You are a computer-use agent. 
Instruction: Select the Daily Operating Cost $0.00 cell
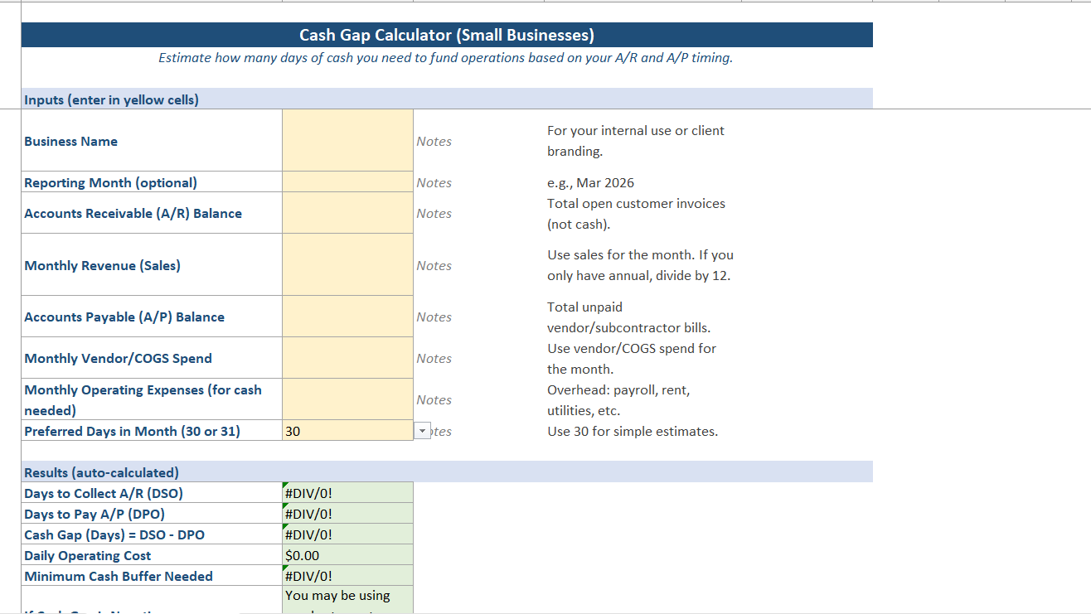point(347,555)
